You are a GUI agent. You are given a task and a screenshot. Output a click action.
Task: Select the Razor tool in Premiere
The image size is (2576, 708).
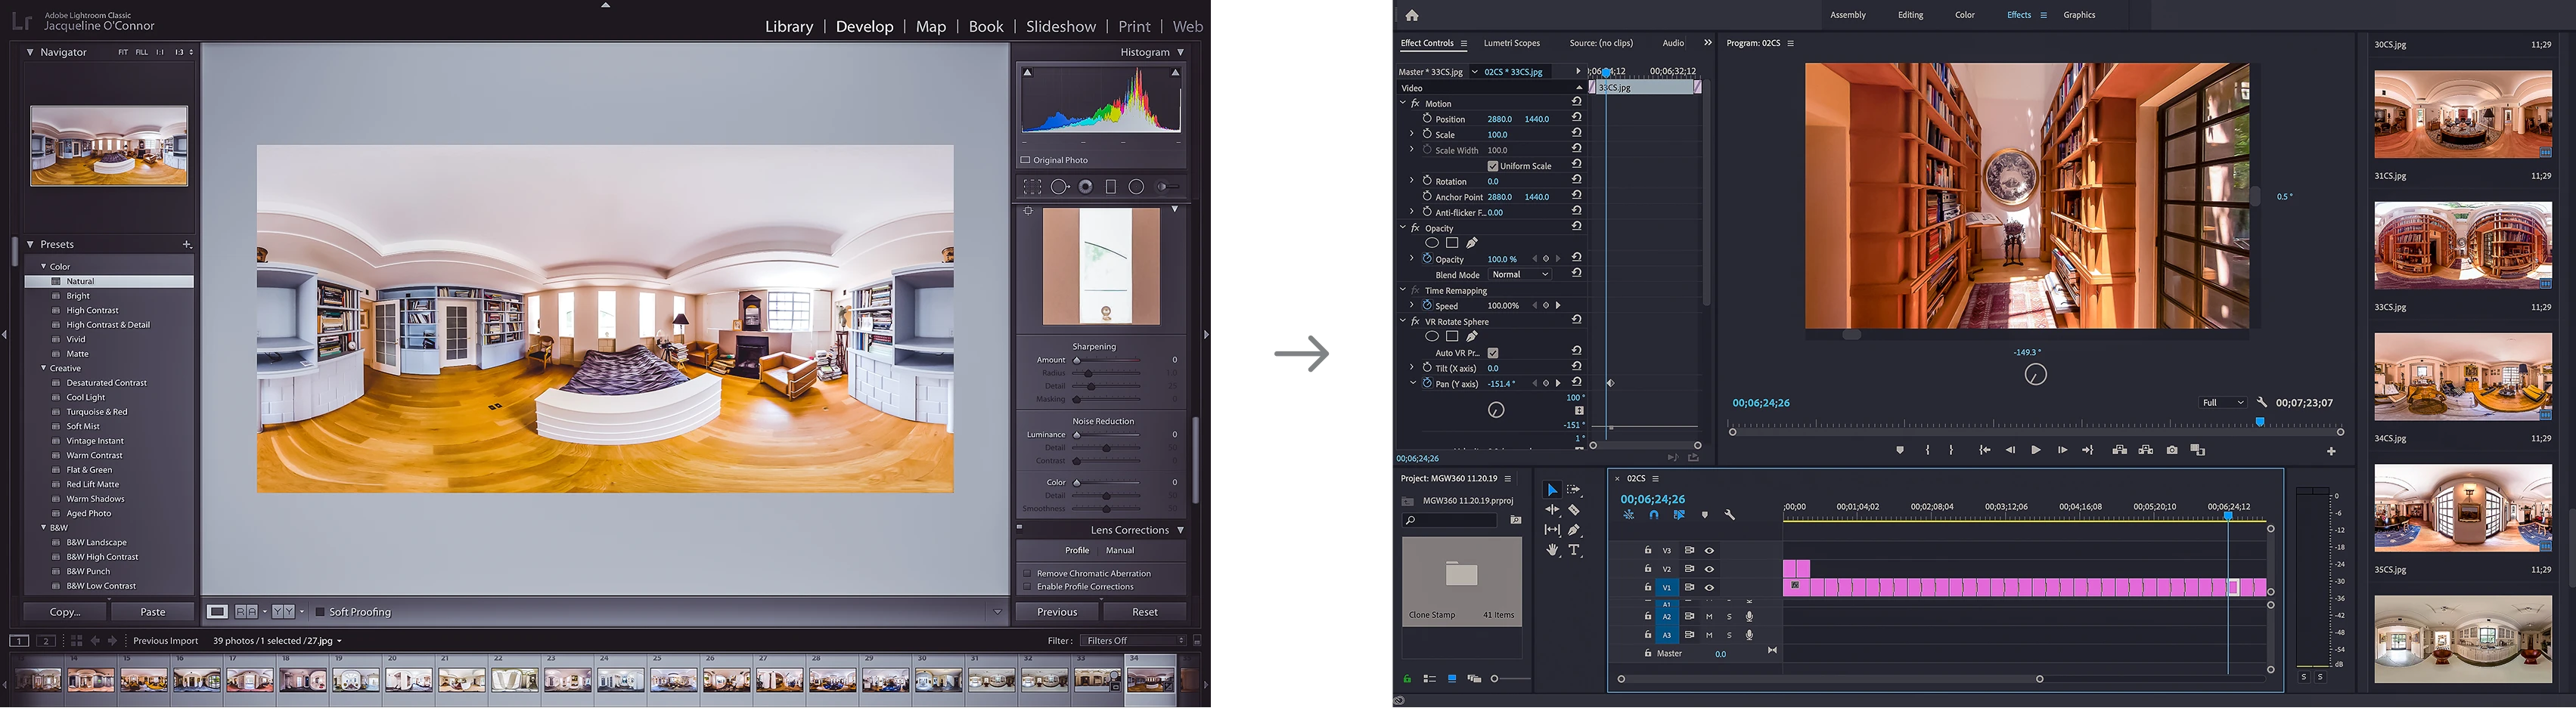[x=1574, y=510]
